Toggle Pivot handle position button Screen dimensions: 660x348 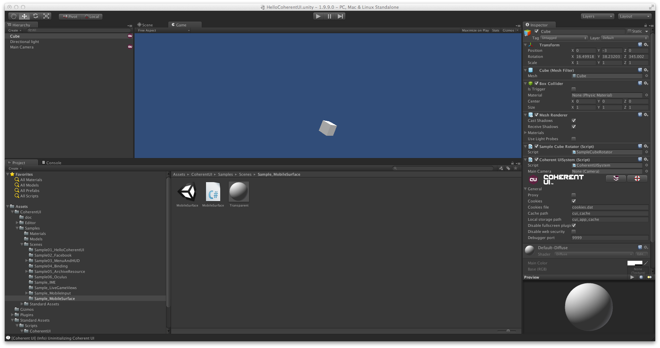[70, 17]
